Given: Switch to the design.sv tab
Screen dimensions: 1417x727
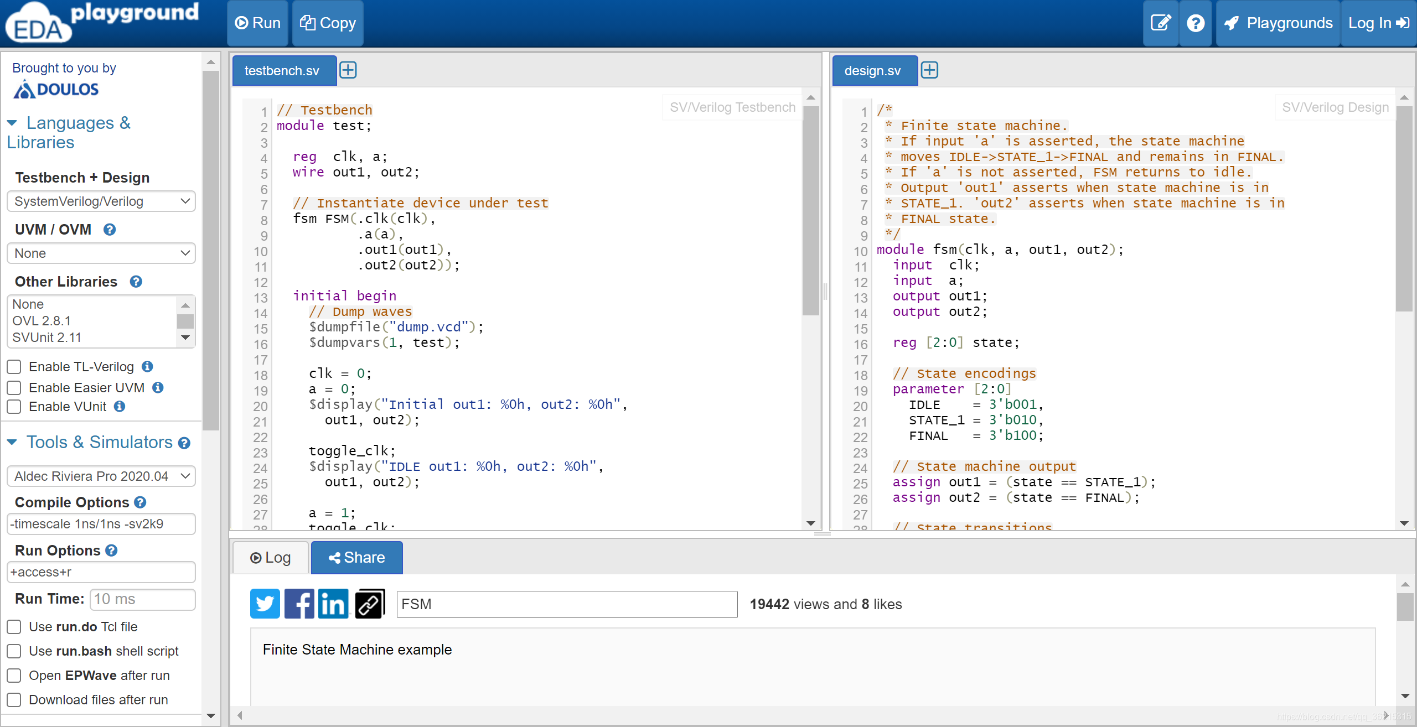Looking at the screenshot, I should [x=873, y=70].
